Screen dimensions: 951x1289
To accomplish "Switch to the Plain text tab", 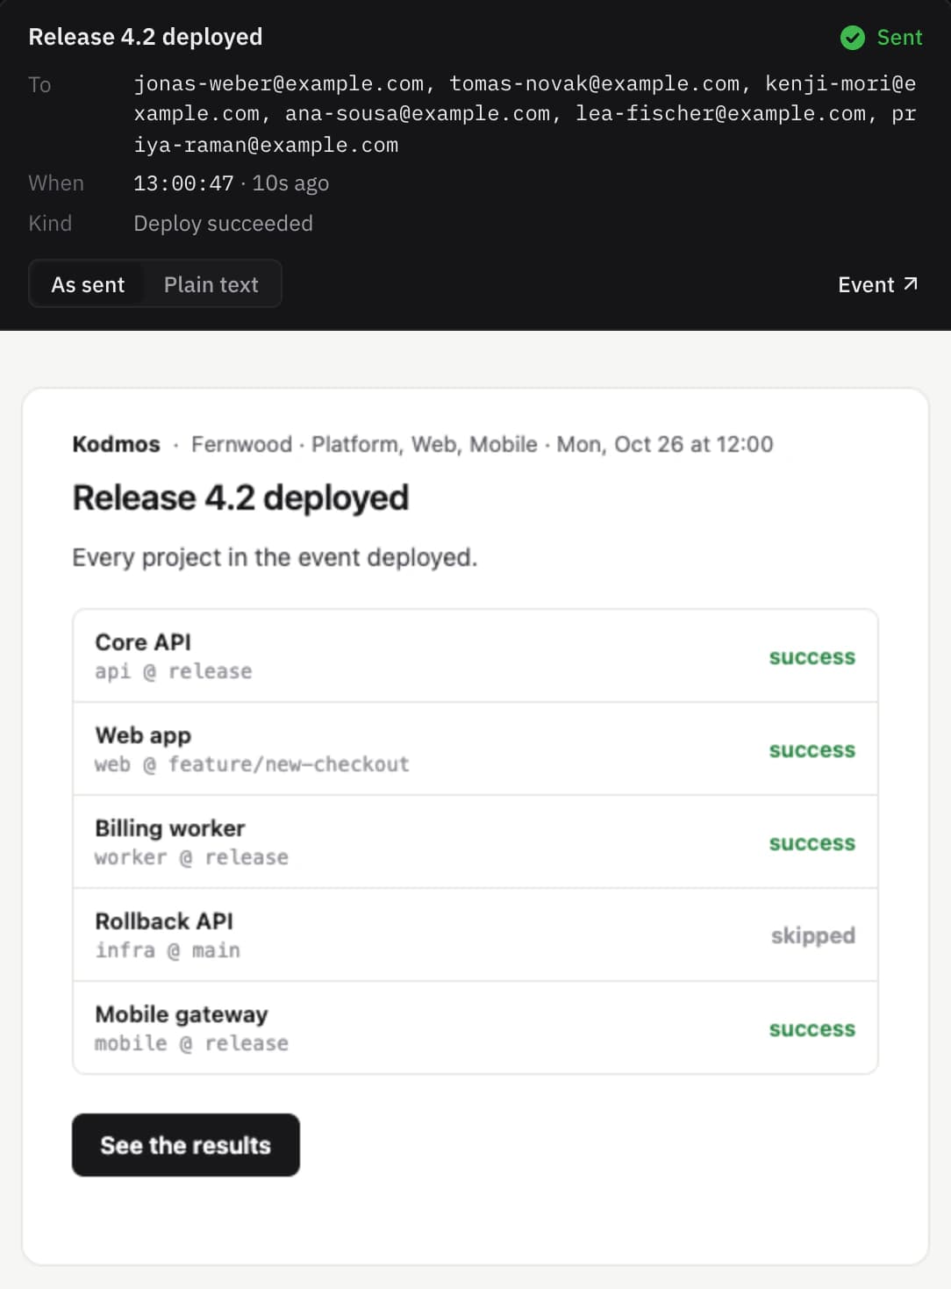I will click(211, 284).
